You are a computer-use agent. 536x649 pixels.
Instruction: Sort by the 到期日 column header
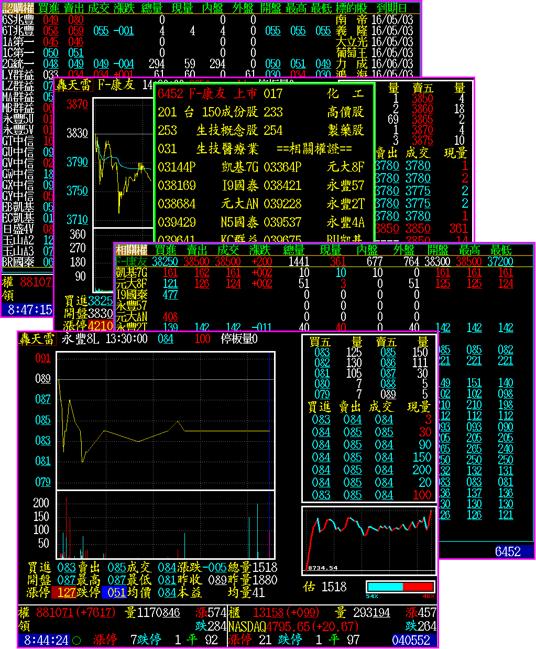click(392, 8)
